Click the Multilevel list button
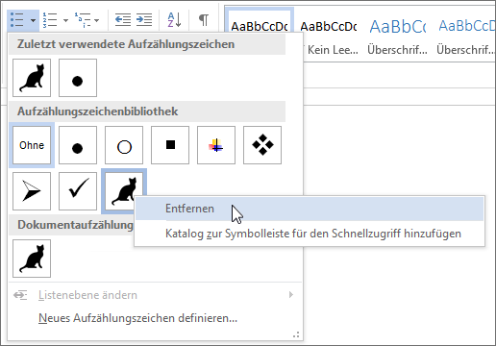This screenshot has height=346, width=496. 83,20
